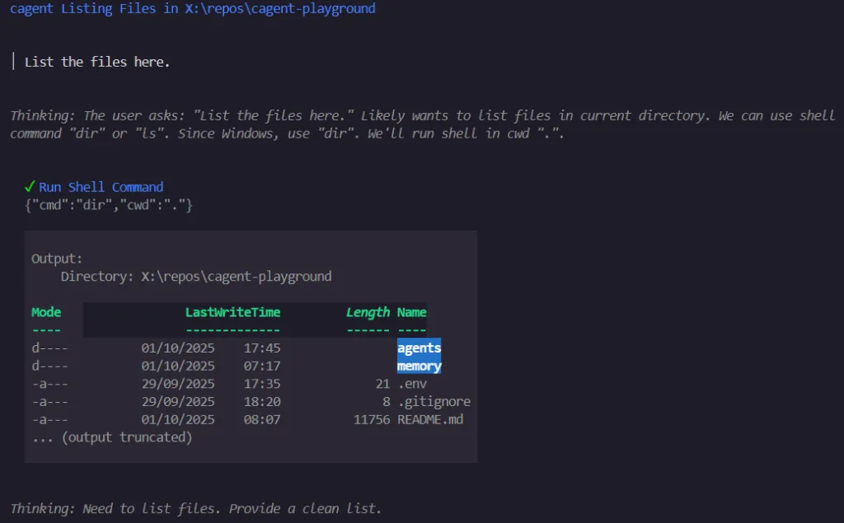
Task: Click the cagent Listing Files title
Action: click(x=193, y=8)
